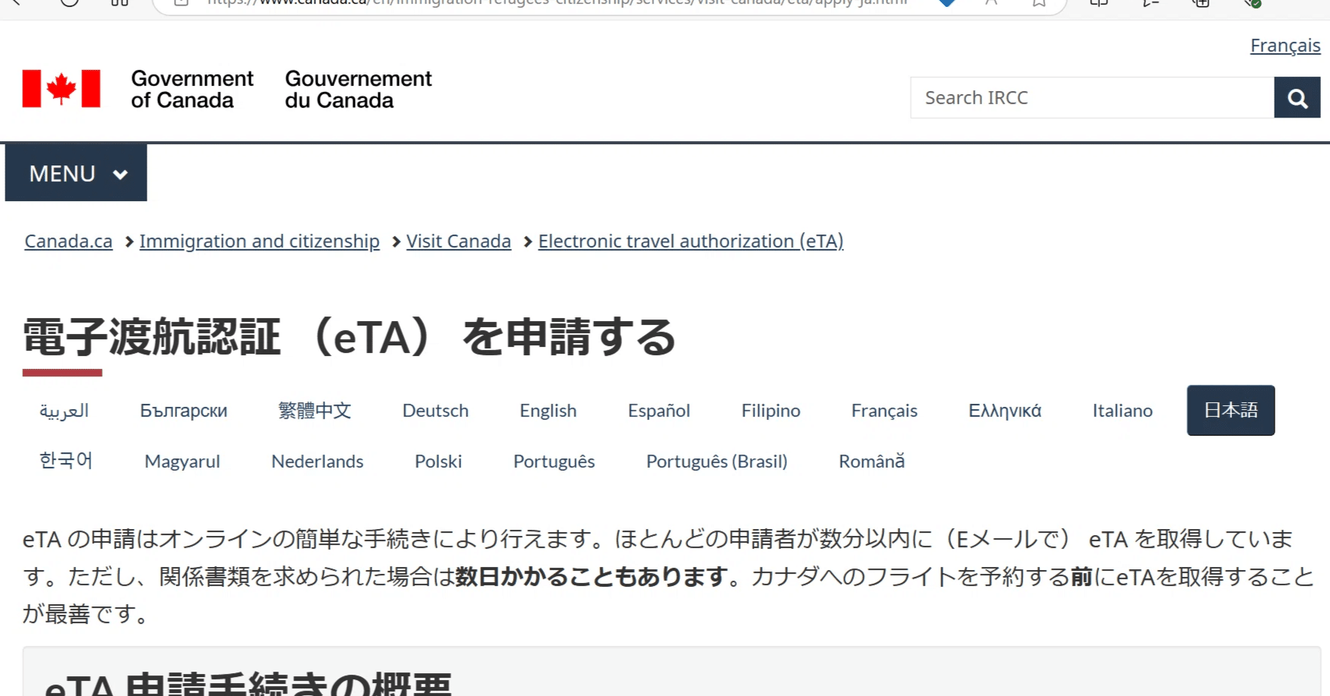This screenshot has width=1330, height=696.
Task: Open the Canada.ca breadcrumb link
Action: (68, 241)
